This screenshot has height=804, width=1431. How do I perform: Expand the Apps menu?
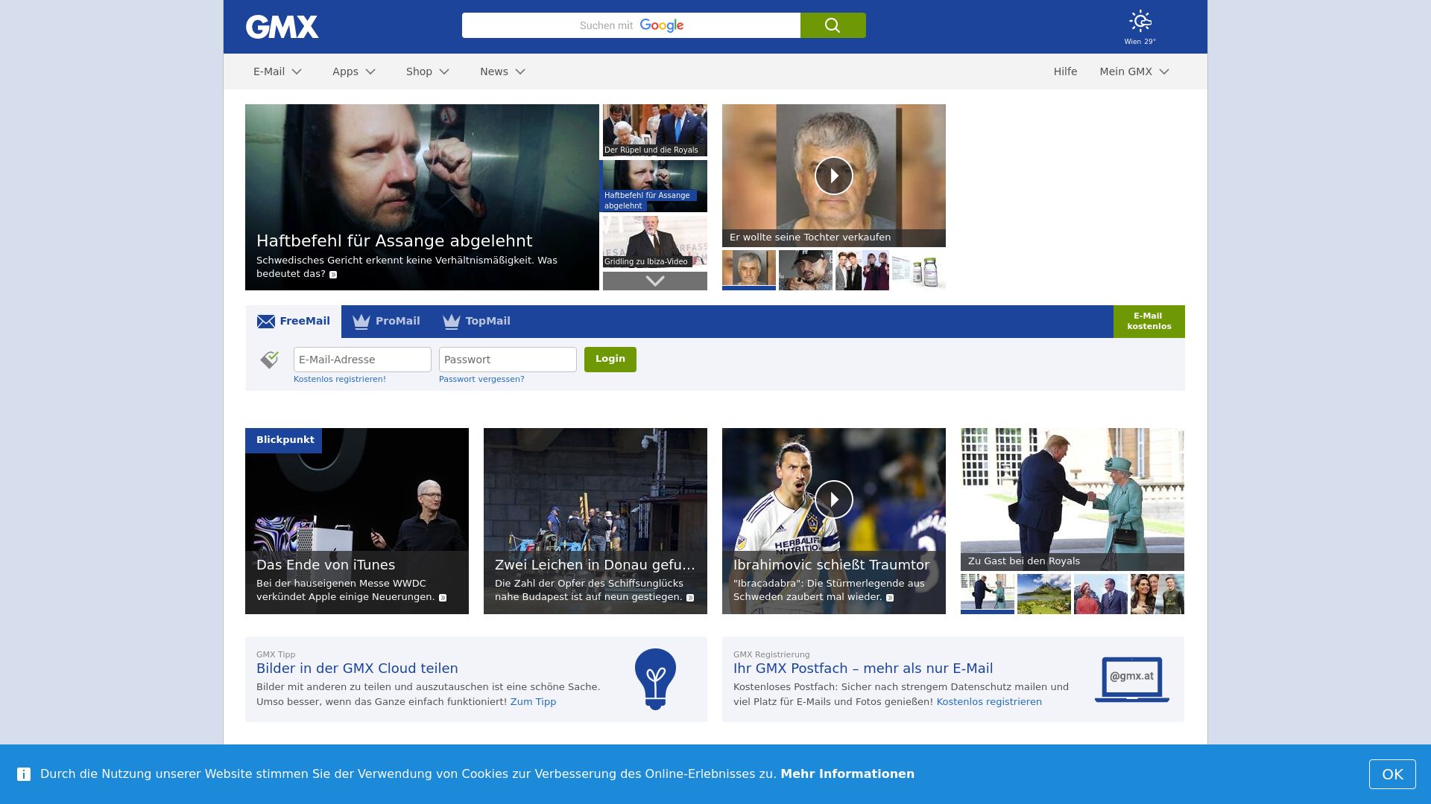354,71
